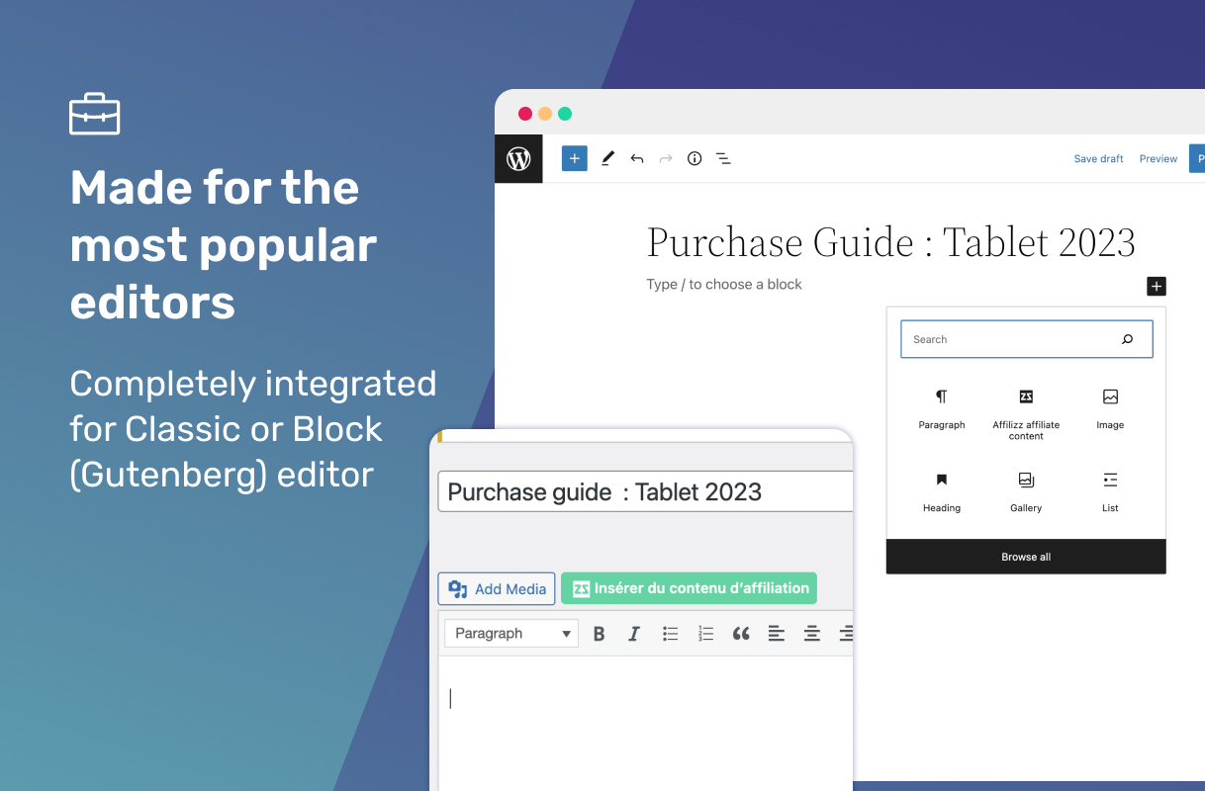Open the List View icon

pos(723,158)
